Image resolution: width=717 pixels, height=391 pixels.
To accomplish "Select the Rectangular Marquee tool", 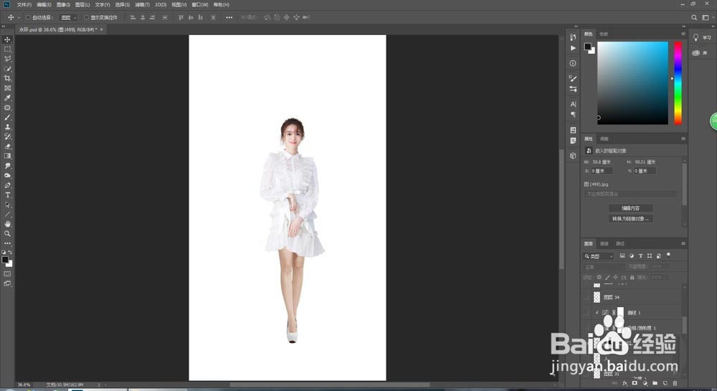I will pyautogui.click(x=7, y=49).
